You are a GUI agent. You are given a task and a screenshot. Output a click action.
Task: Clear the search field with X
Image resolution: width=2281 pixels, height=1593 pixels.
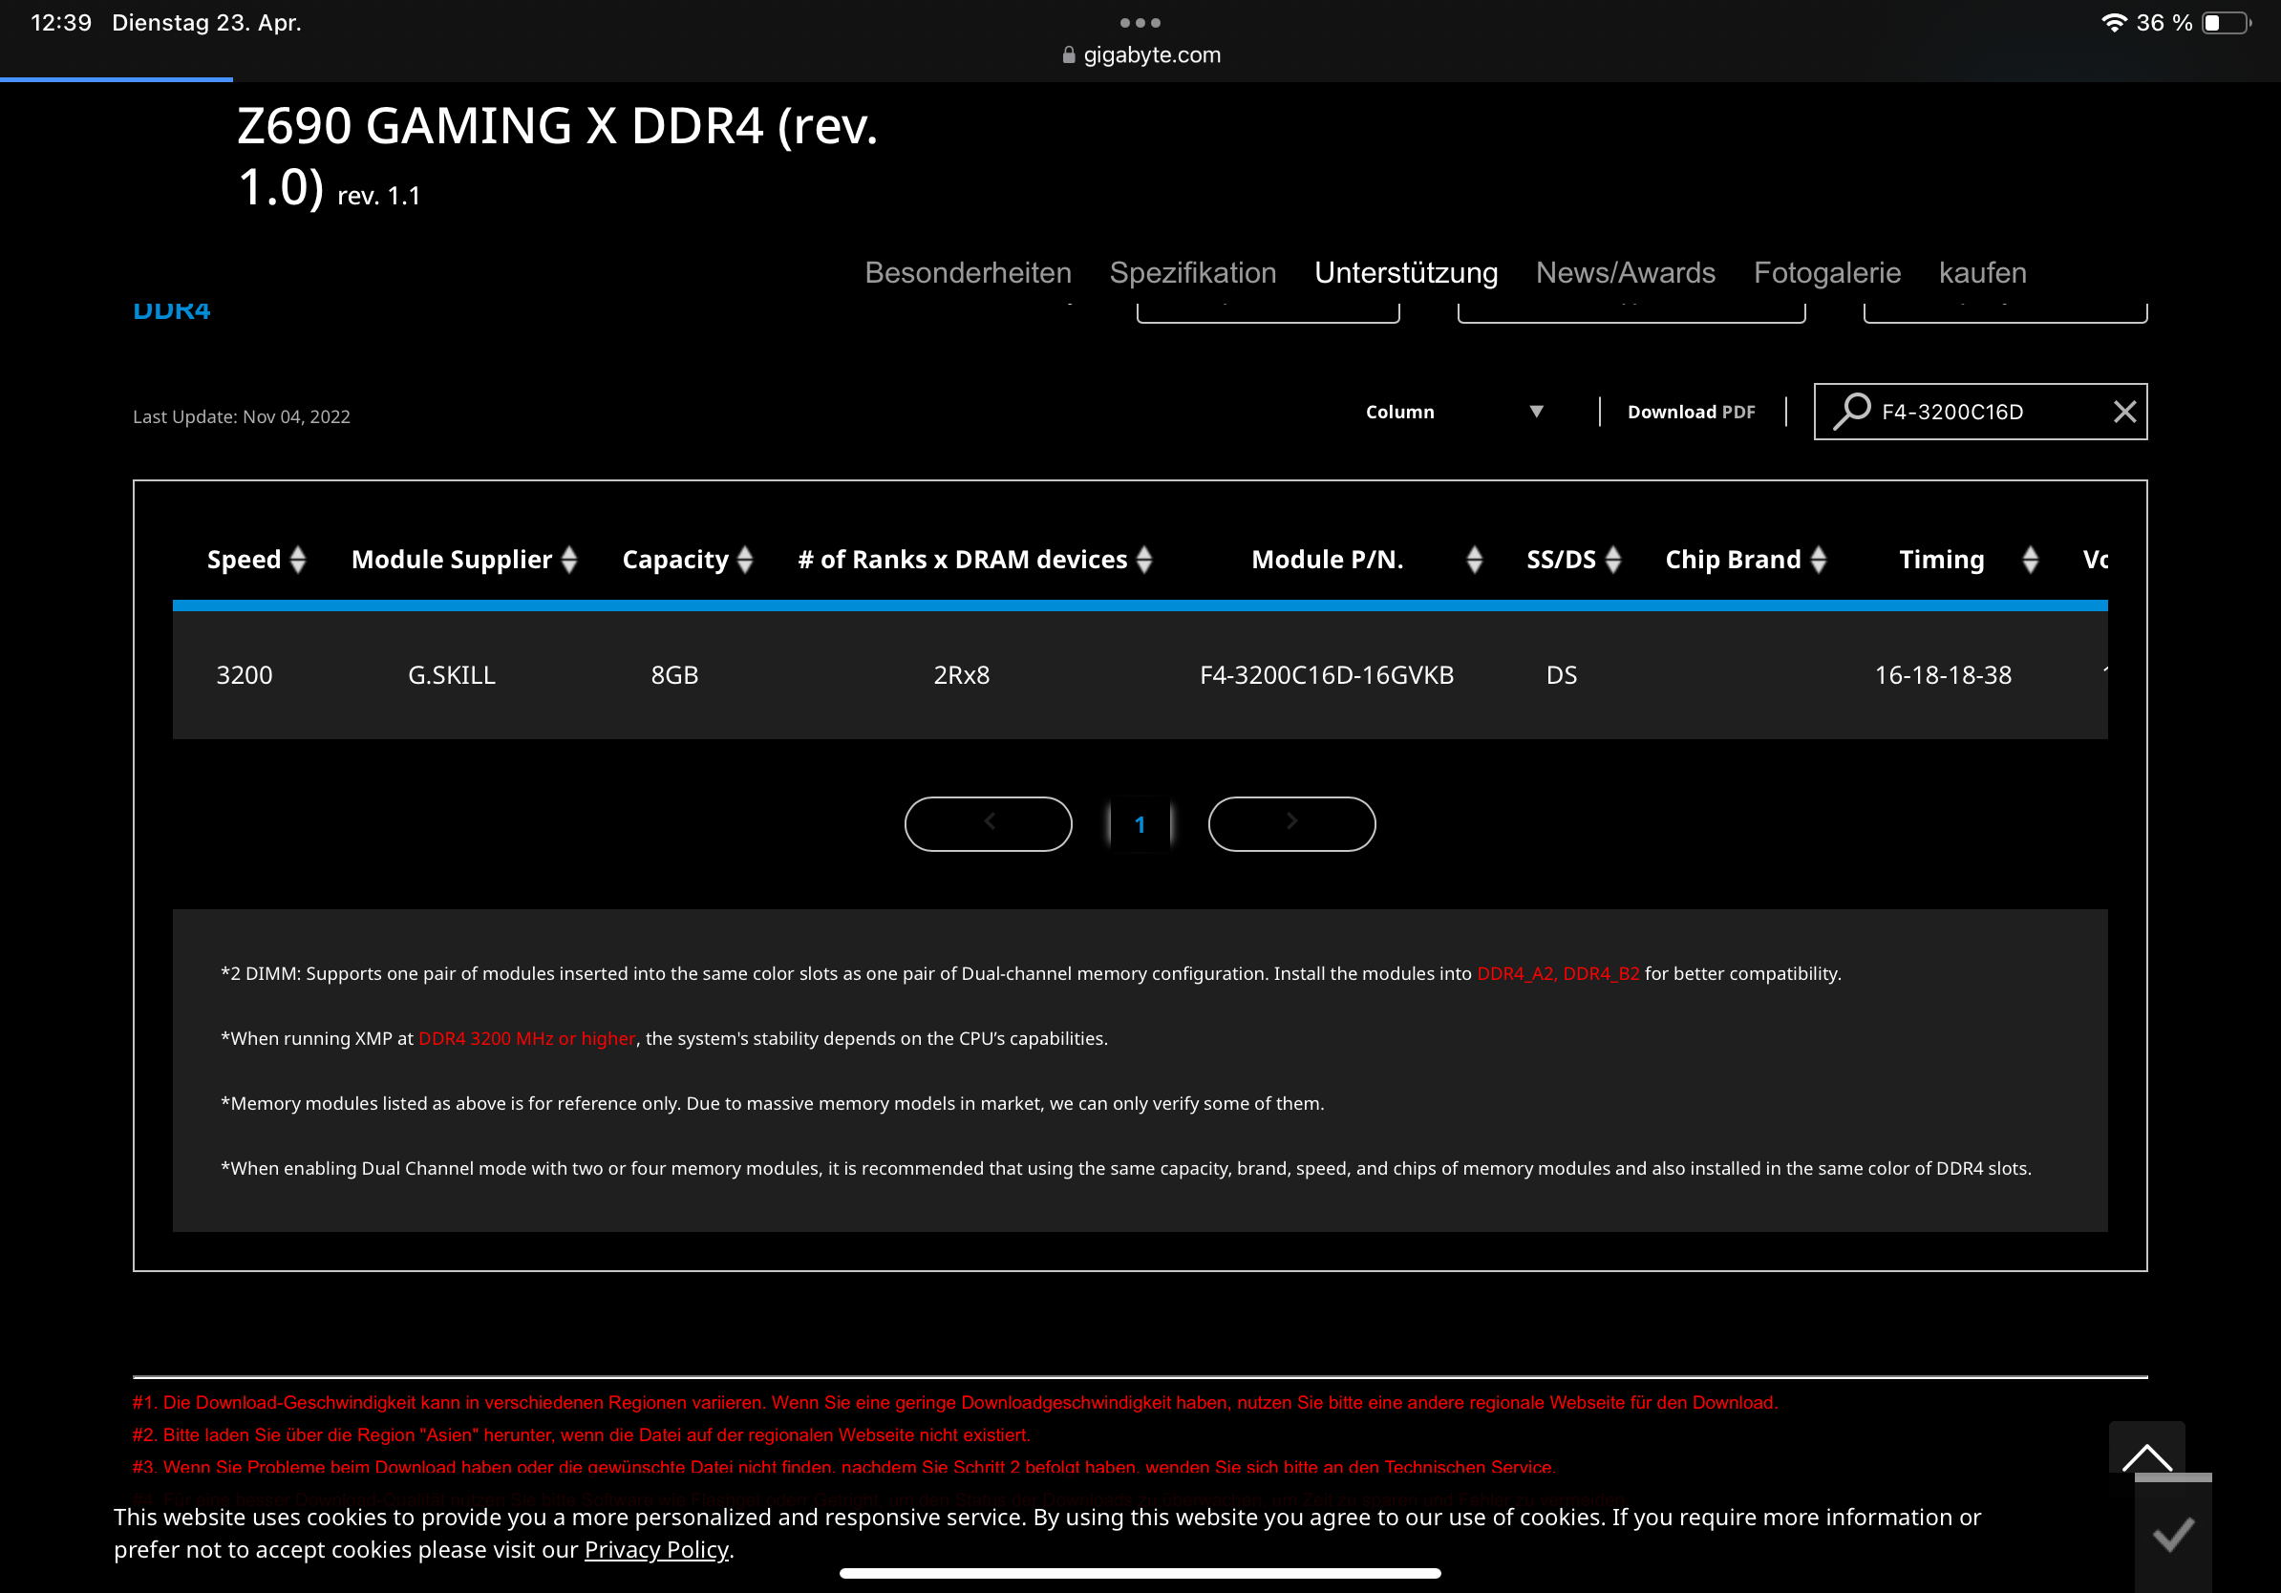tap(2124, 412)
